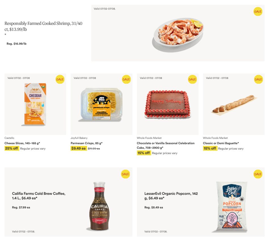Open Classic or Demi Baguette product link
Image resolution: width=268 pixels, height=246 pixels.
pyautogui.click(x=221, y=143)
